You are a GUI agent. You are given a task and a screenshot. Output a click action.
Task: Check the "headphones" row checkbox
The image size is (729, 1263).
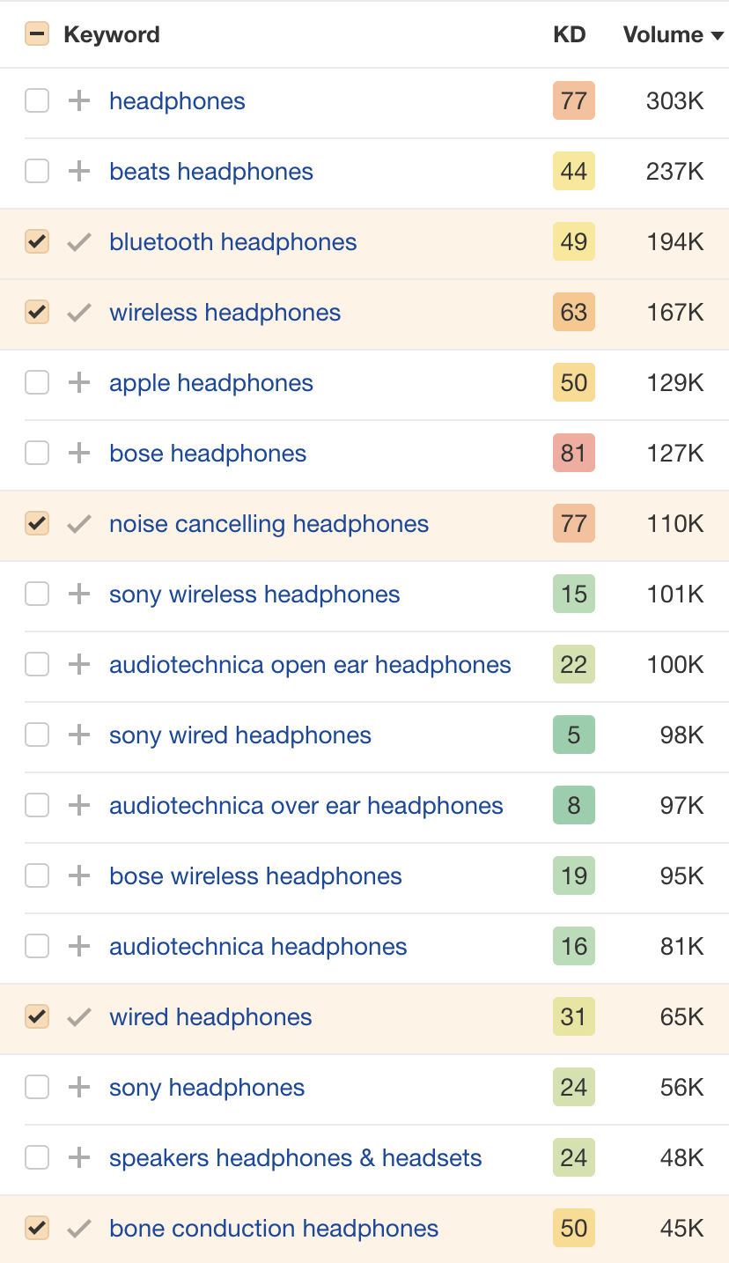click(x=36, y=100)
